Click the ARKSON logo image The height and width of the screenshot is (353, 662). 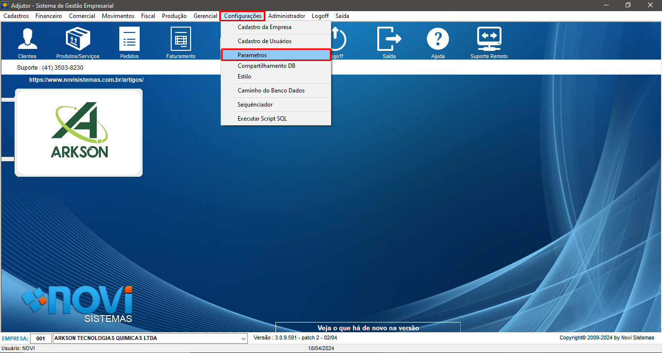79,132
